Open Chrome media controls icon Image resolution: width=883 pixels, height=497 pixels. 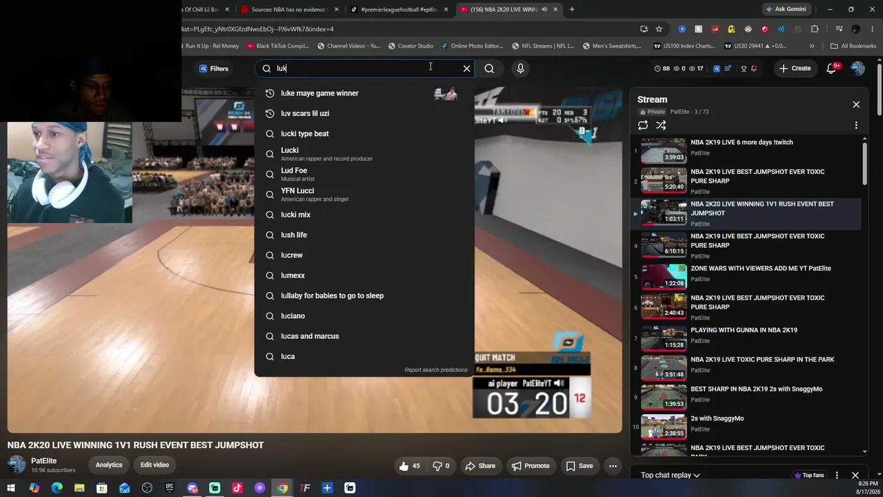(839, 29)
